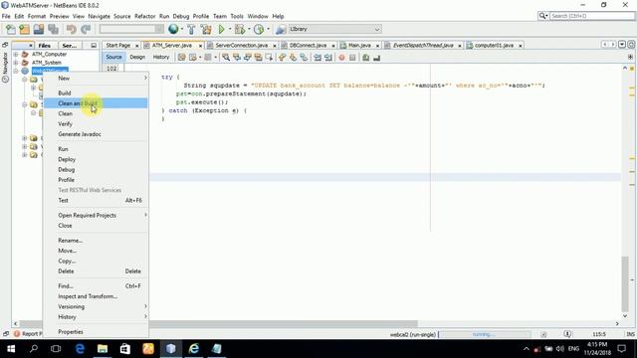Click the vertical editor scrollbar thumb
Viewport: 637px width, 358px height.
(625, 283)
